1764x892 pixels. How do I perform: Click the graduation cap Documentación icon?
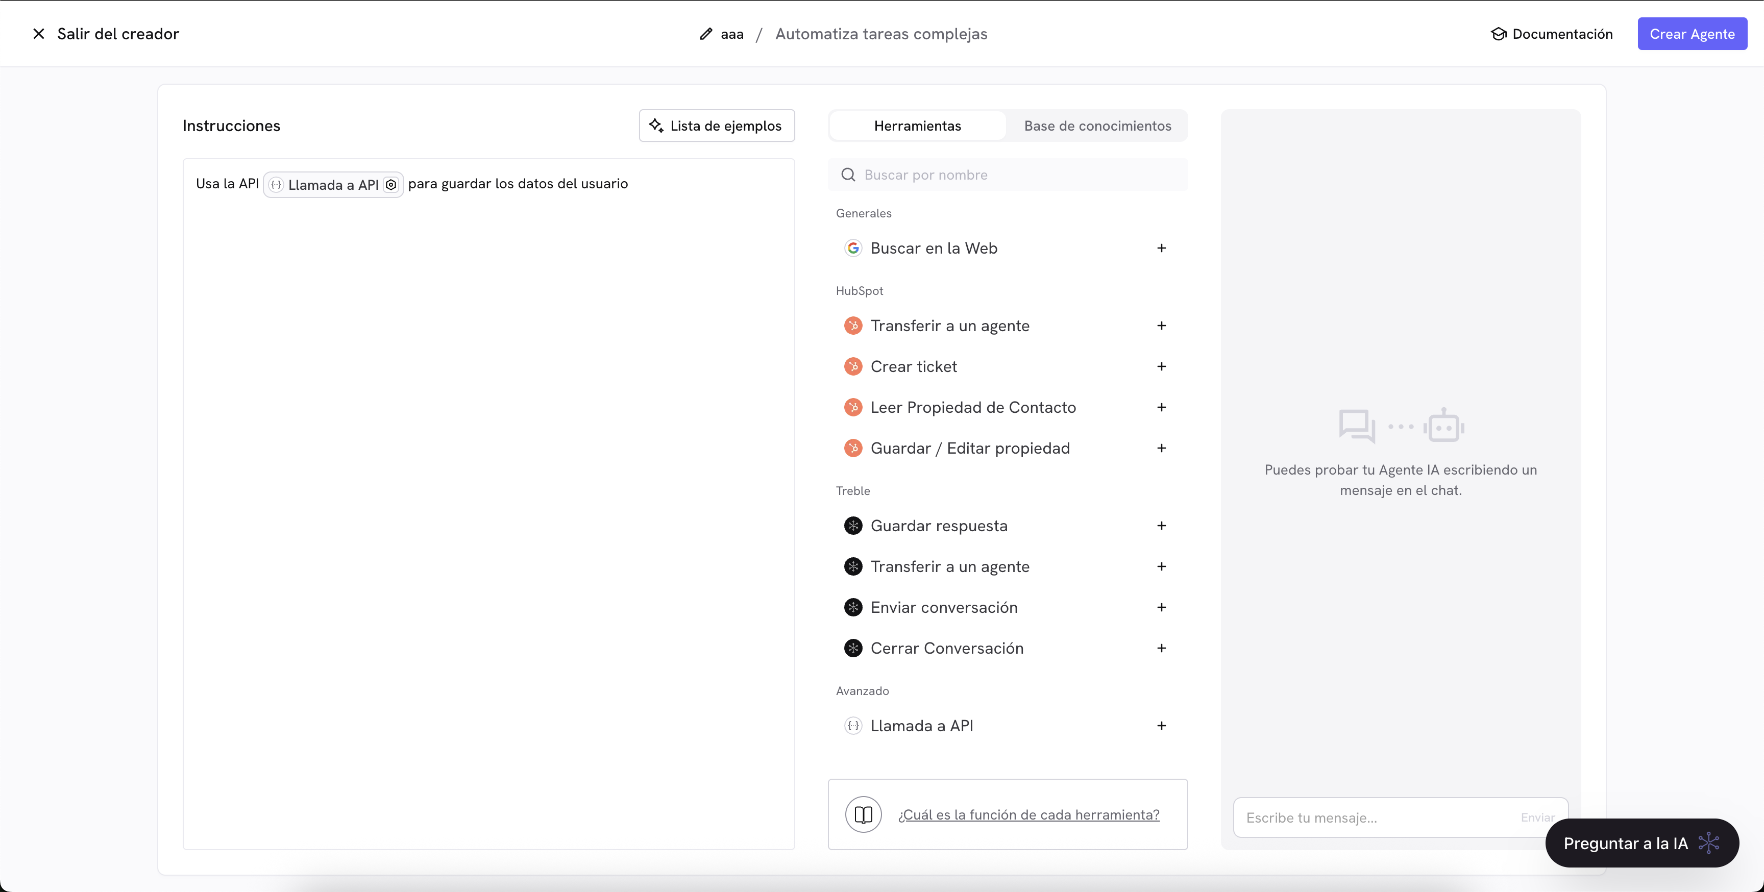click(x=1499, y=34)
